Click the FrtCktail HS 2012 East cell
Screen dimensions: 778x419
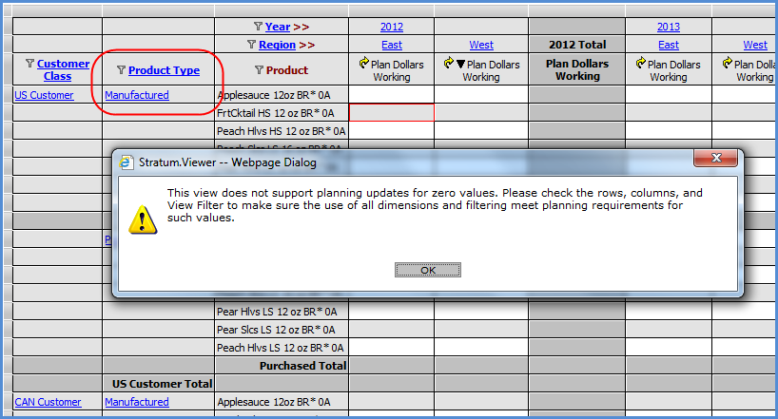coord(391,112)
